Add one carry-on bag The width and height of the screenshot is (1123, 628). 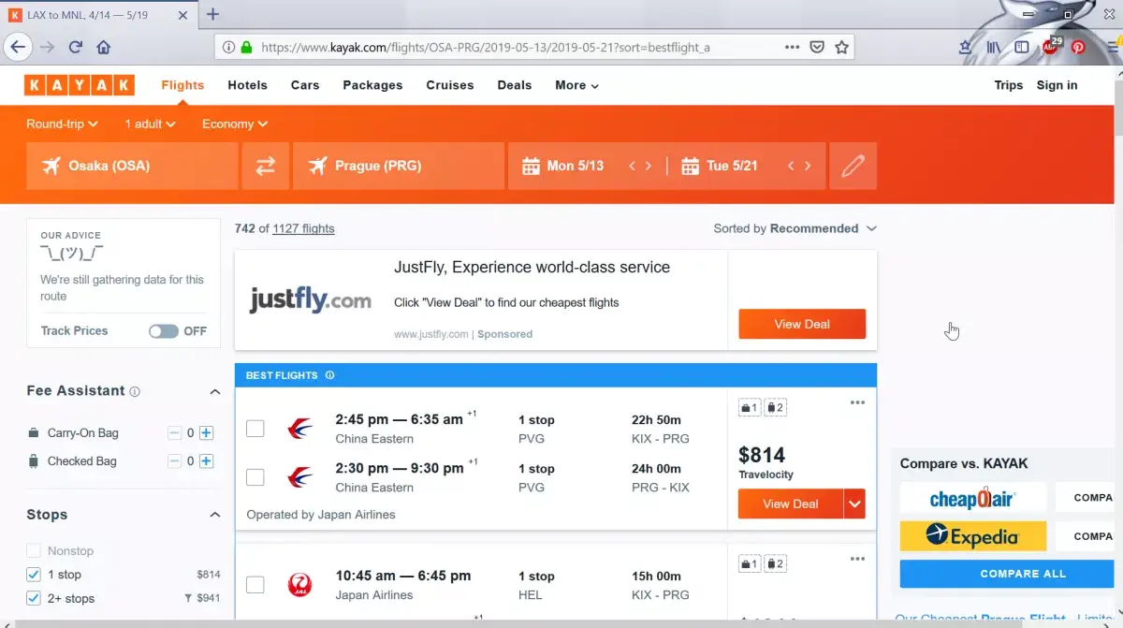tap(207, 433)
